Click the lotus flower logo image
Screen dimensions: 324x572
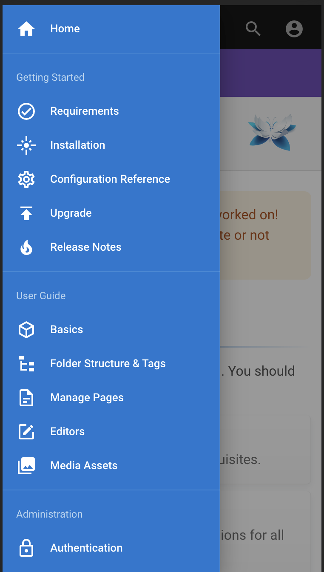[272, 132]
